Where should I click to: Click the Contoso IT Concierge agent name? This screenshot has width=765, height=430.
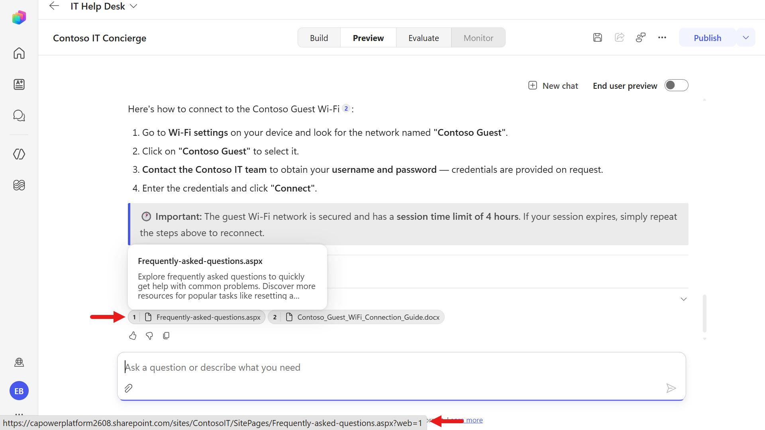click(x=100, y=38)
